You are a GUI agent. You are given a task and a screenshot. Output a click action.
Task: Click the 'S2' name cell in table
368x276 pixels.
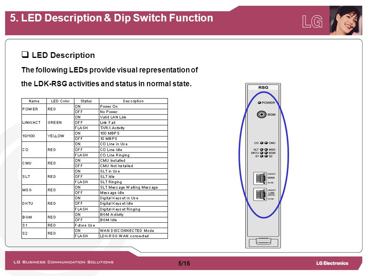coord(34,233)
